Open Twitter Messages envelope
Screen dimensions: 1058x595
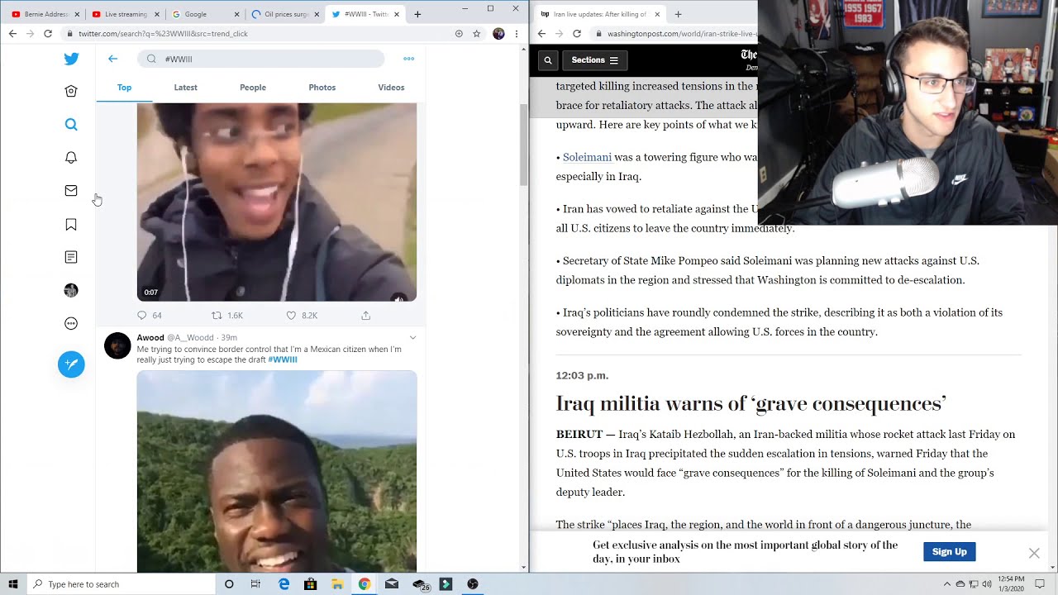[x=71, y=191]
